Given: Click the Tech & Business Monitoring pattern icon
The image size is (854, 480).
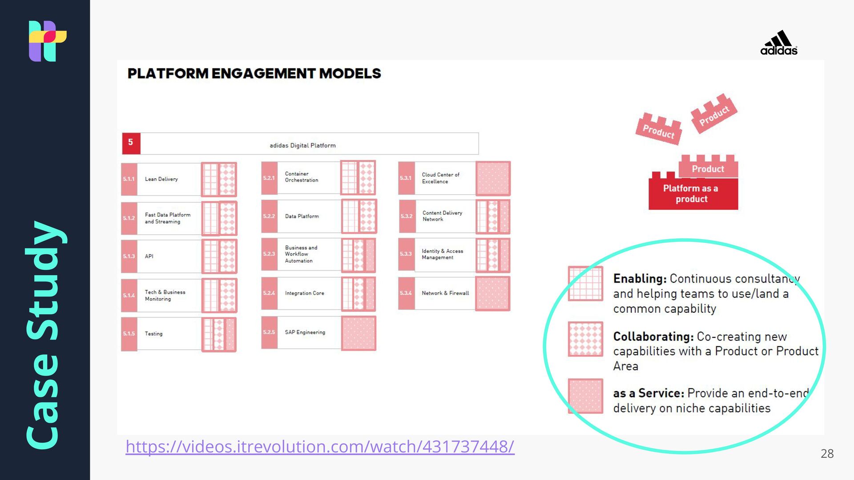Looking at the screenshot, I should pos(219,296).
